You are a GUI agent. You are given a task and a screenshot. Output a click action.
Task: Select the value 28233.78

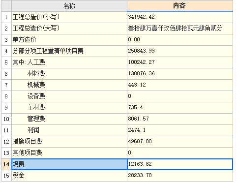tap(180, 176)
